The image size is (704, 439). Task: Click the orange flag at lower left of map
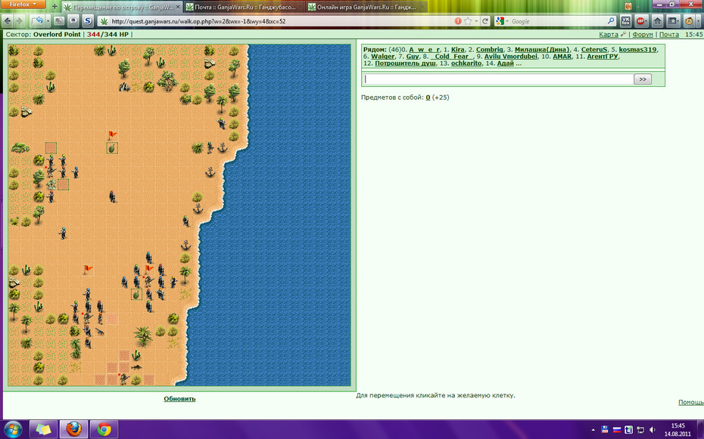pos(88,269)
